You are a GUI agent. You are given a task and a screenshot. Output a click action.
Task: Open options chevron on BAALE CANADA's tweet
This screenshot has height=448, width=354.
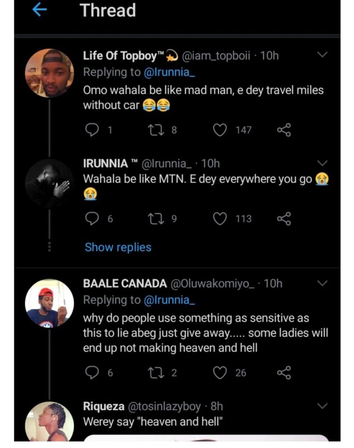click(322, 283)
